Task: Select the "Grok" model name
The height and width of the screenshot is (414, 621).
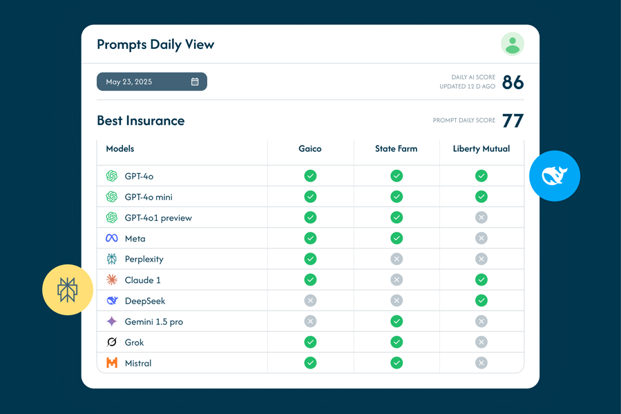Action: coord(134,343)
